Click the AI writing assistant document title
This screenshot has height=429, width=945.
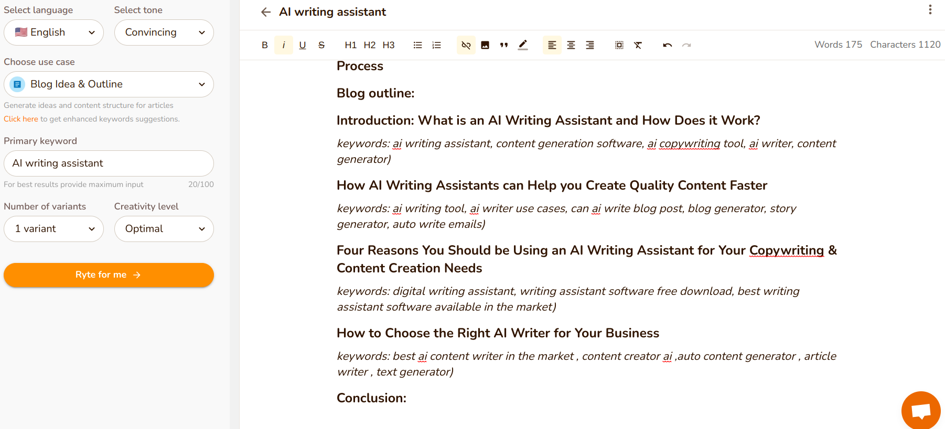click(x=332, y=12)
